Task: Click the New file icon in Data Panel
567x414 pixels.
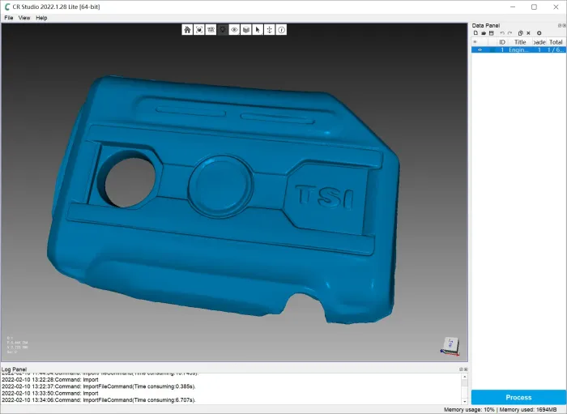Action: pyautogui.click(x=476, y=33)
